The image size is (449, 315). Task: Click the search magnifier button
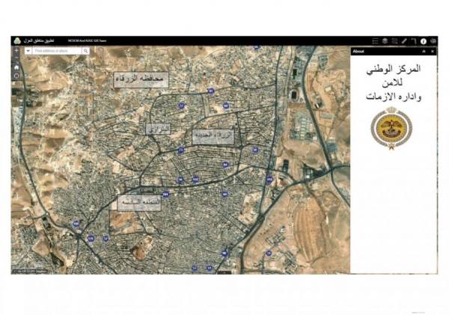point(86,51)
